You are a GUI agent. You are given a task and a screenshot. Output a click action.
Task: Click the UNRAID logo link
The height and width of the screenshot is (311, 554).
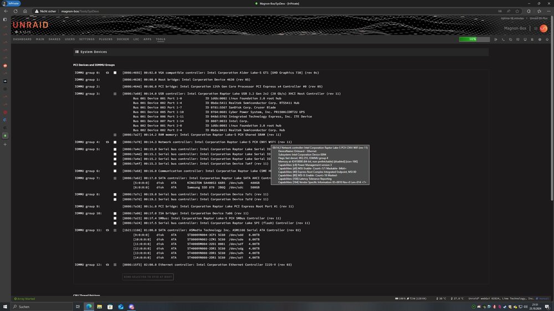tap(30, 25)
